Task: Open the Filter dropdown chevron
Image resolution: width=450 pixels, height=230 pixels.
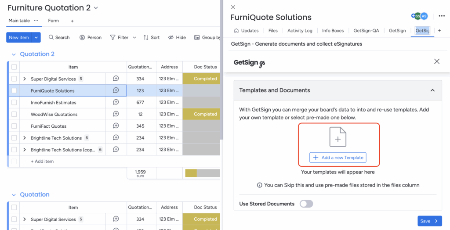Action: pyautogui.click(x=134, y=38)
